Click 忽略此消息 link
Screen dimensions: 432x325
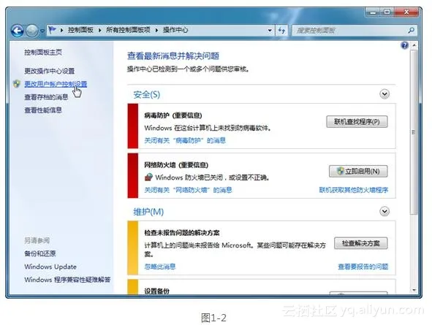(x=160, y=267)
